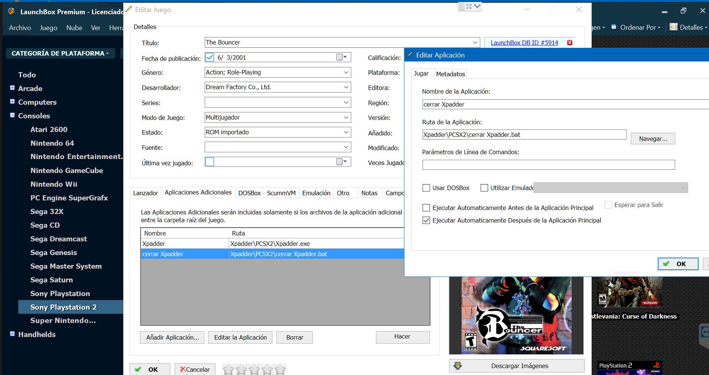Expand Computers category in sidebar
709x375 pixels.
point(12,101)
